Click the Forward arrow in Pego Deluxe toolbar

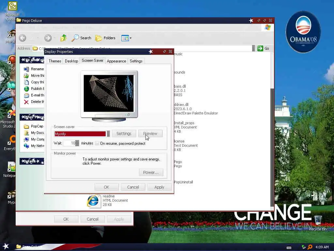[48, 38]
